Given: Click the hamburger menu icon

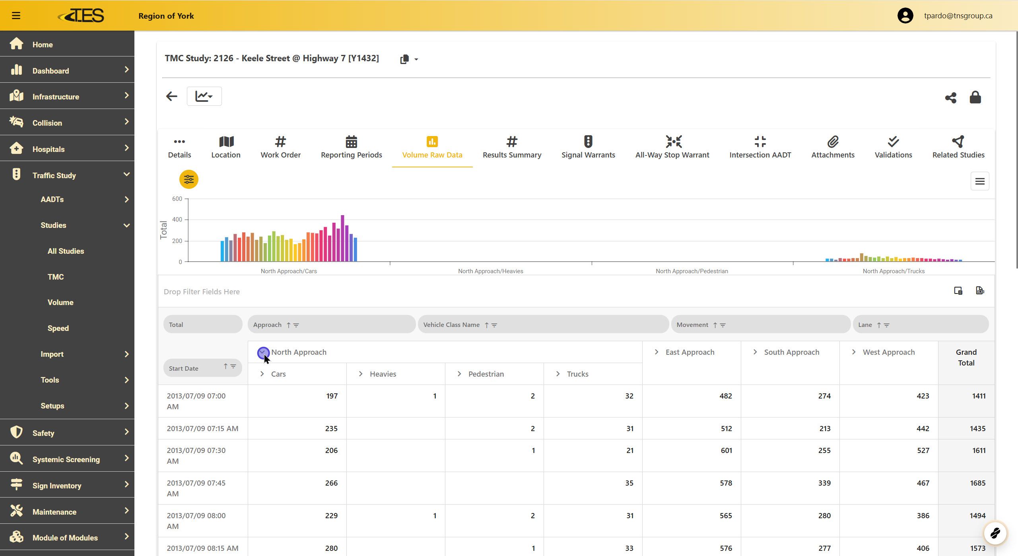Looking at the screenshot, I should pos(16,16).
